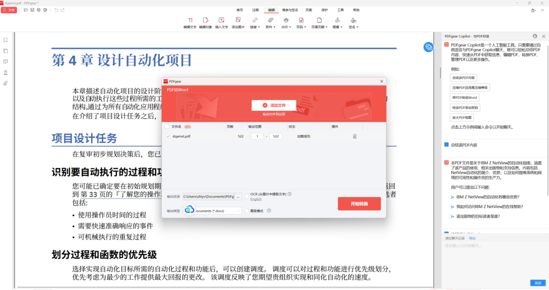This screenshot has height=290, width=549.
Task: Open the page thumbnails panel in sidebar
Action: [x=6, y=51]
